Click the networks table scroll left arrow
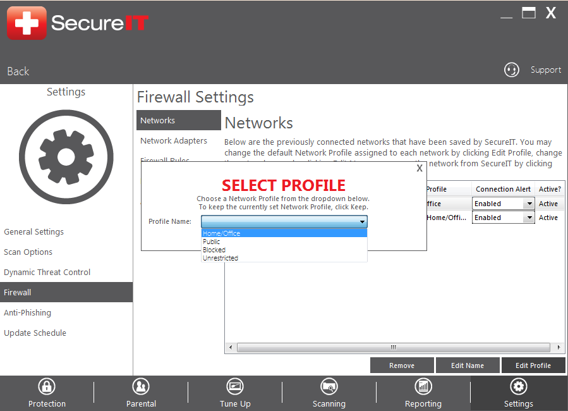This screenshot has height=411, width=568. click(231, 347)
